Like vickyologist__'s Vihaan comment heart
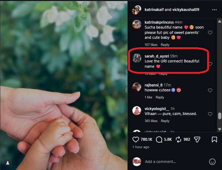This screenshot has width=222, height=170. pos(210,114)
